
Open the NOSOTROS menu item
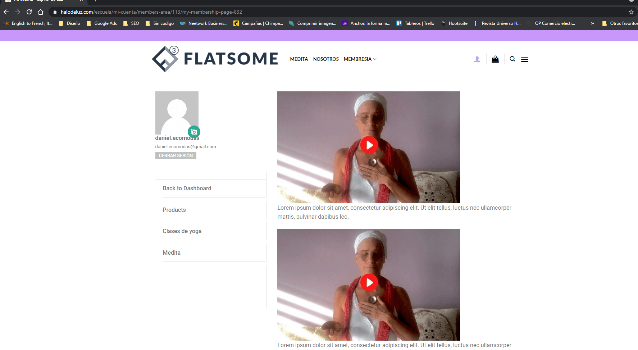[x=326, y=59]
